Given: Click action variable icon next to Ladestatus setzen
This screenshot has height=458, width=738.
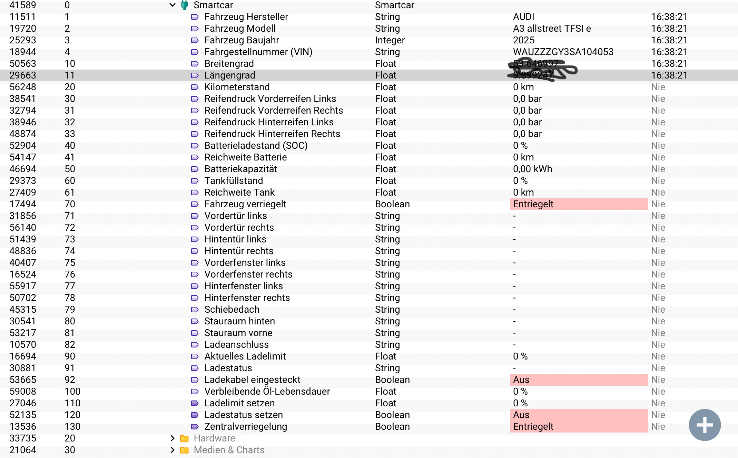Looking at the screenshot, I should (195, 415).
